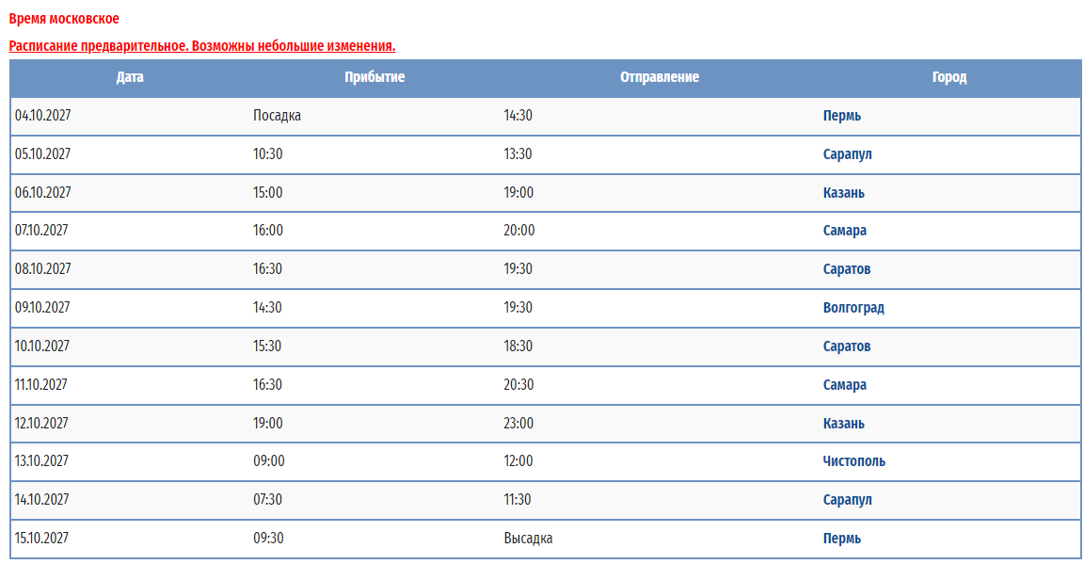Open the Сарапул link for 14.10.2027
Viewport: 1084px width, 564px height.
click(847, 500)
